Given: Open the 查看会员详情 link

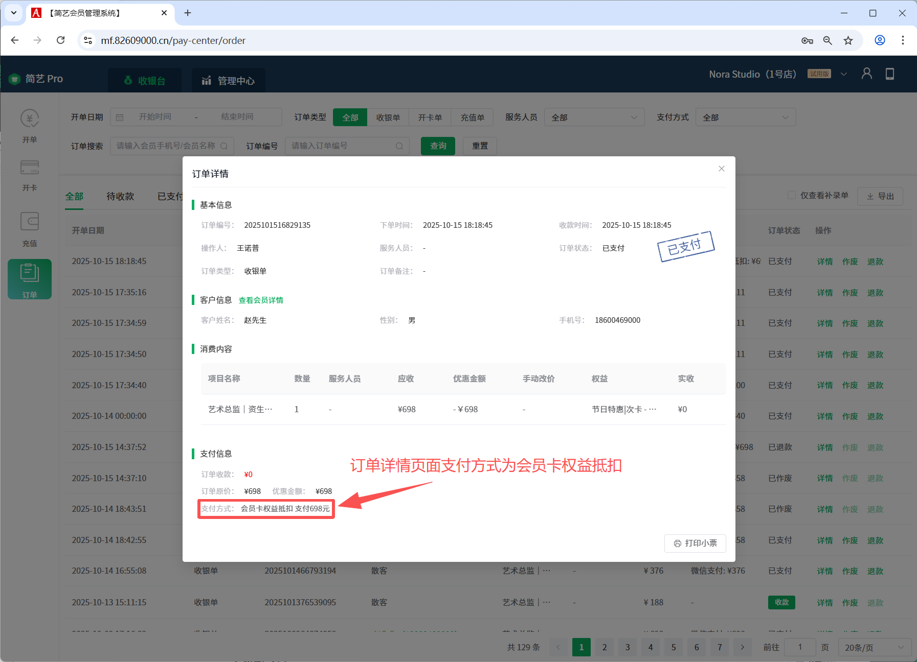Looking at the screenshot, I should click(x=261, y=300).
